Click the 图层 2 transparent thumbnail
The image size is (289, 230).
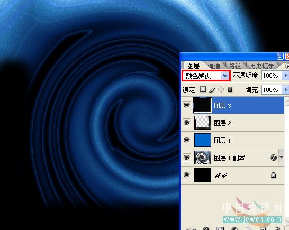tap(203, 123)
